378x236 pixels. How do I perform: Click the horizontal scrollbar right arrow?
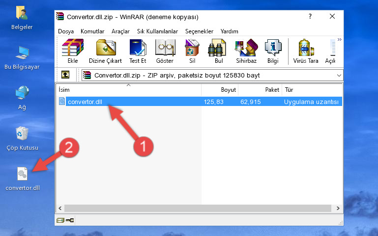tap(338, 209)
